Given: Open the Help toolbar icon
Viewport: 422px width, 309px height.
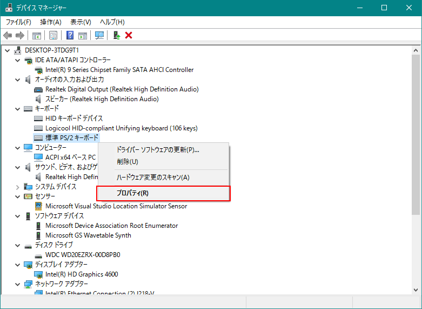Looking at the screenshot, I should point(70,35).
